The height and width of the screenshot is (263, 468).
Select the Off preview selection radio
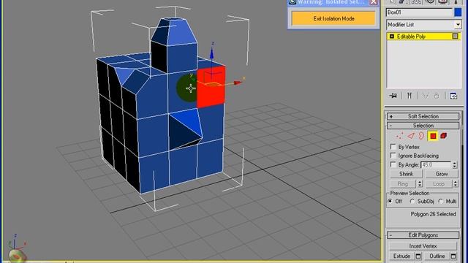[x=390, y=202]
